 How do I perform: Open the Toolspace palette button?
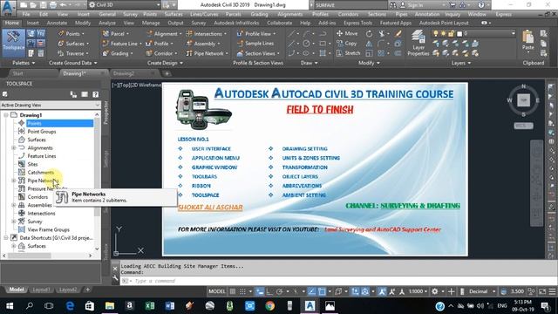tap(14, 43)
